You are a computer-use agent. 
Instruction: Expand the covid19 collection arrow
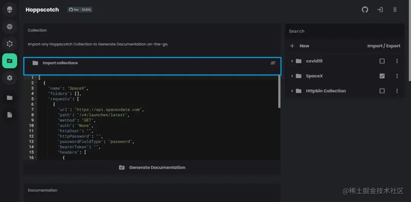pyautogui.click(x=292, y=61)
